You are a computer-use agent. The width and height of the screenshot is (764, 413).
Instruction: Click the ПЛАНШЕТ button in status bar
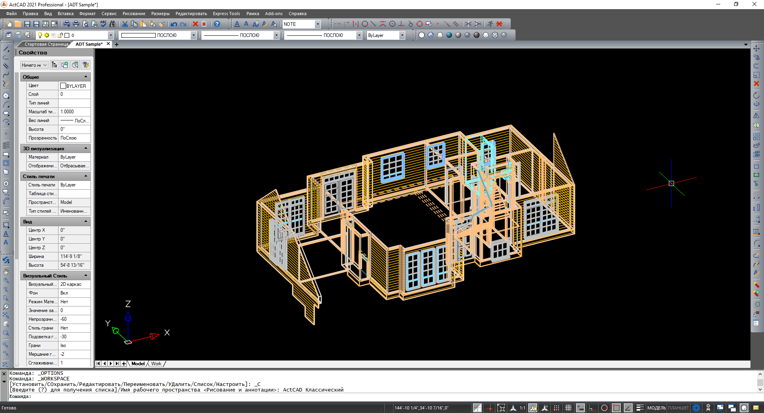pos(678,408)
